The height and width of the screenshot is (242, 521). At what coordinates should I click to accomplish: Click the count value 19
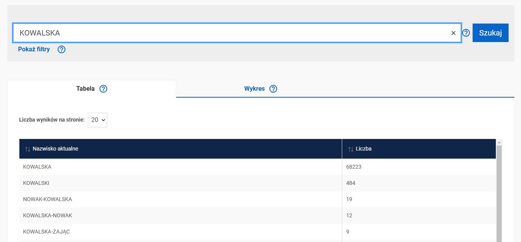point(349,199)
